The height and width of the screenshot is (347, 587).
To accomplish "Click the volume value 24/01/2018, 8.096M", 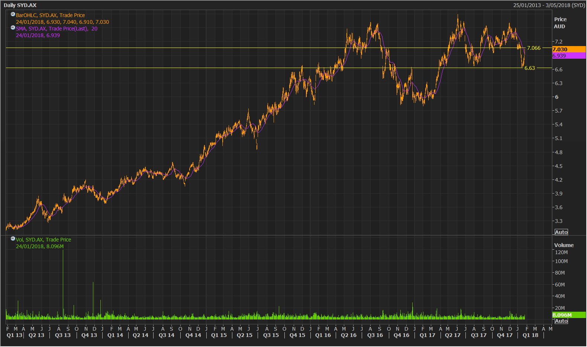I will pyautogui.click(x=40, y=246).
